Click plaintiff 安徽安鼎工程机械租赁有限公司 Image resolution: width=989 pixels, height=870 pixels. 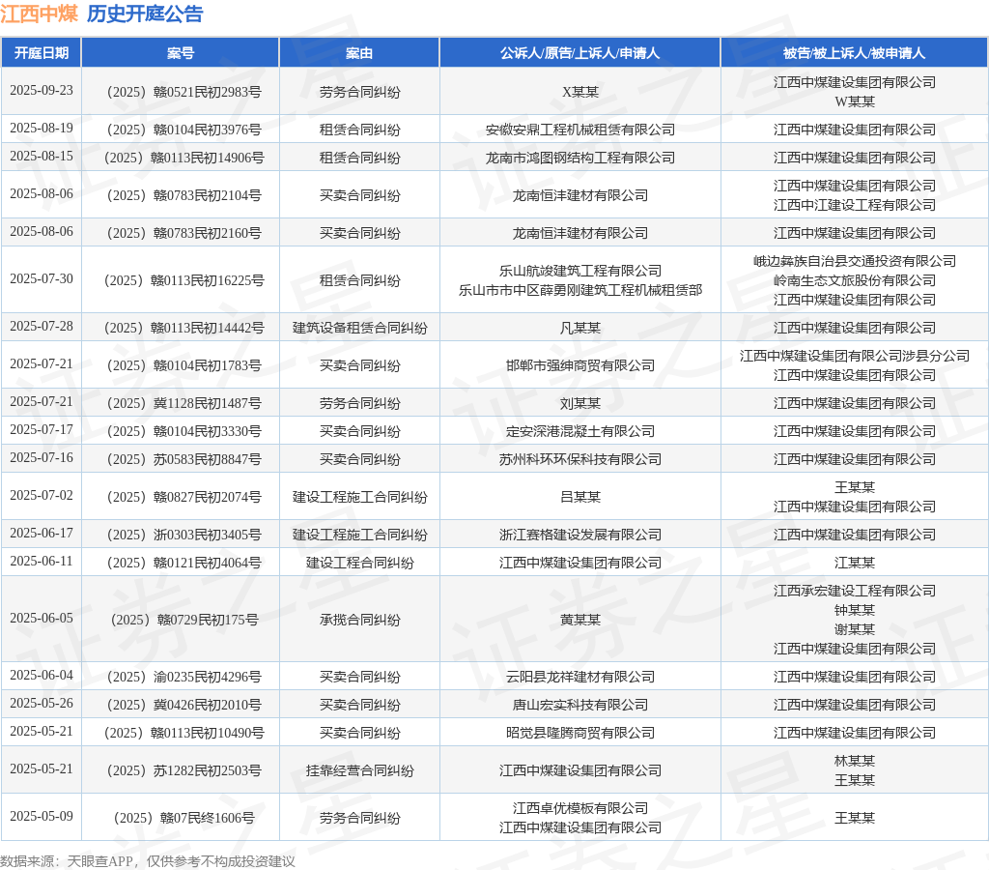point(580,130)
